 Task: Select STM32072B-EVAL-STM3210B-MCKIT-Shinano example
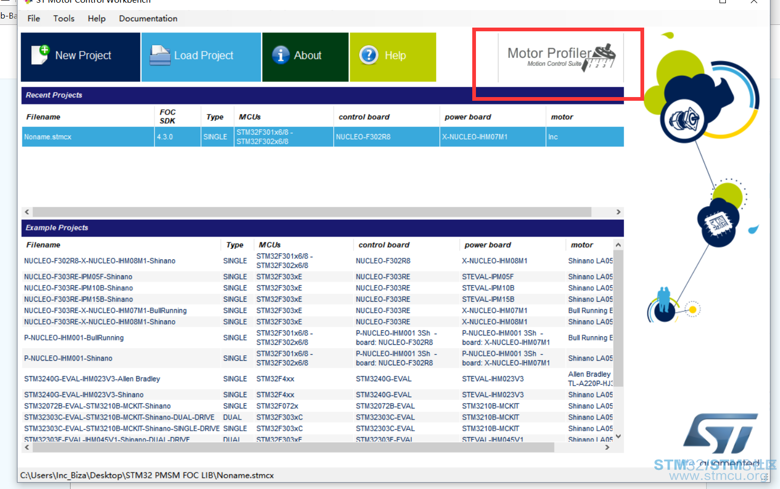click(x=317, y=406)
